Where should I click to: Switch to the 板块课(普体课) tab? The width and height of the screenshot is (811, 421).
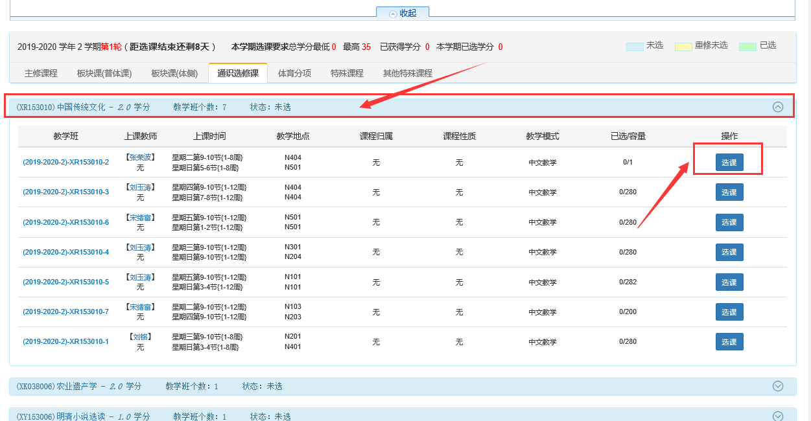pos(104,73)
